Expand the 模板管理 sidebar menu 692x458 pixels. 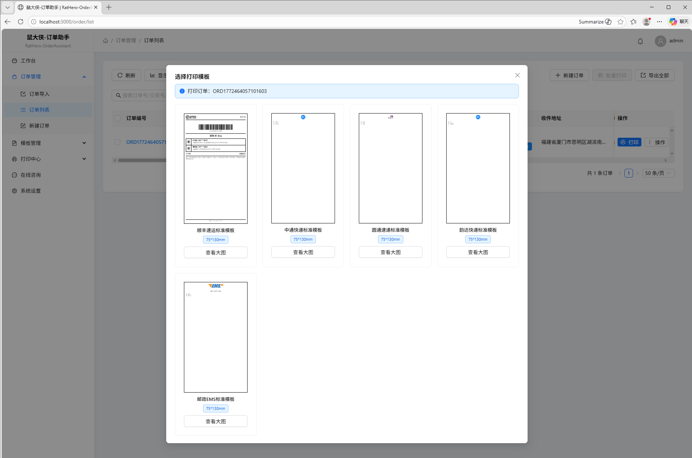(x=84, y=143)
